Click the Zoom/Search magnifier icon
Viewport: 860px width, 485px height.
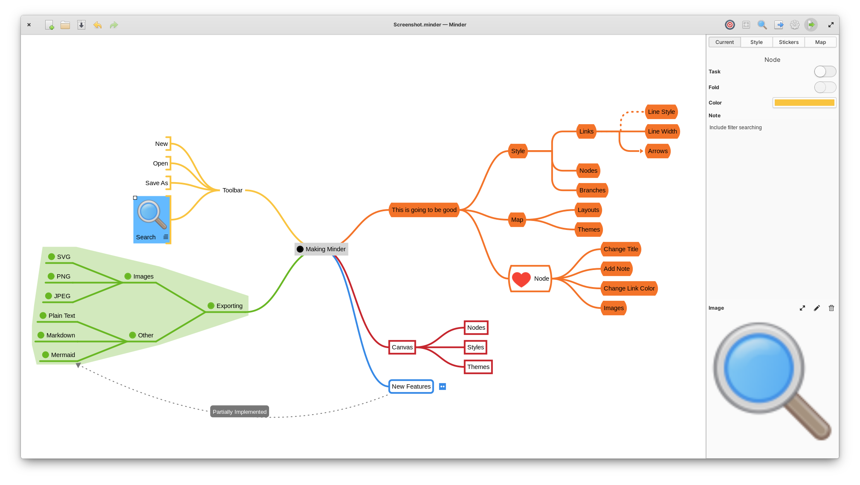point(762,25)
